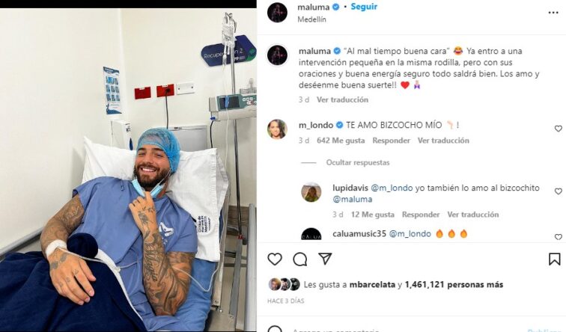Like lupidavis's reply with heart
The width and height of the screenshot is (566, 332).
click(x=558, y=191)
